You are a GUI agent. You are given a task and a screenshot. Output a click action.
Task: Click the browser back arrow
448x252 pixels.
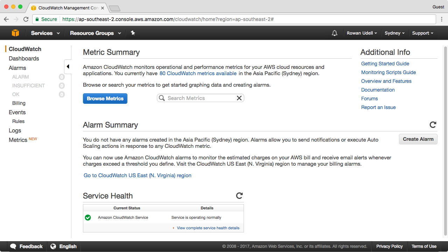tap(6, 19)
